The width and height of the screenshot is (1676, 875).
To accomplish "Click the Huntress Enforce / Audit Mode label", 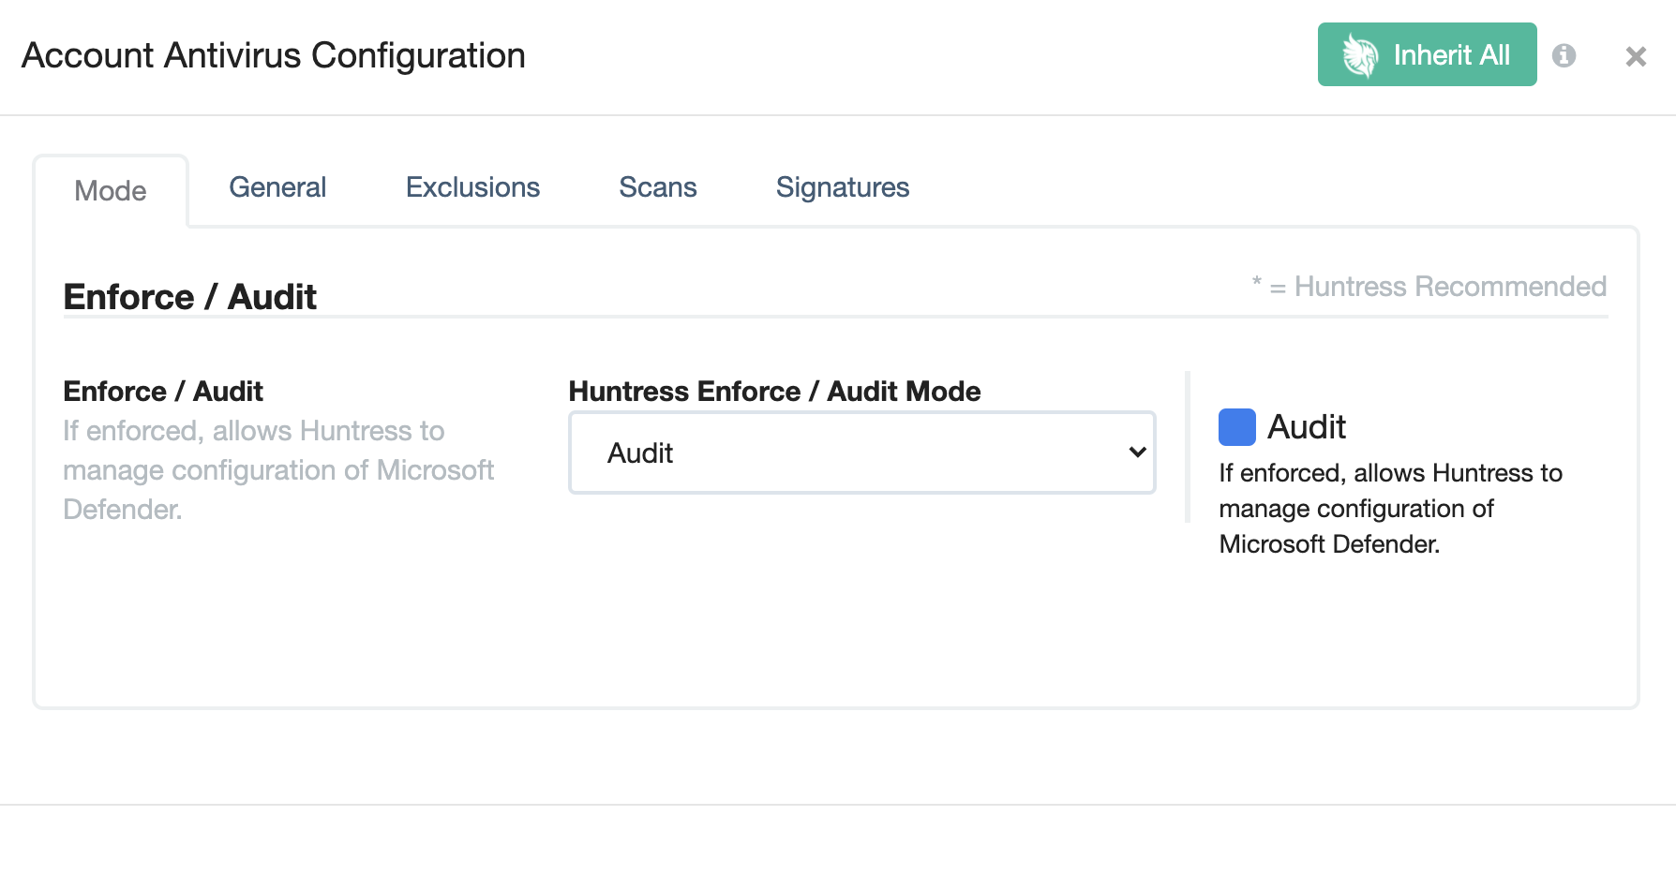I will [x=774, y=392].
